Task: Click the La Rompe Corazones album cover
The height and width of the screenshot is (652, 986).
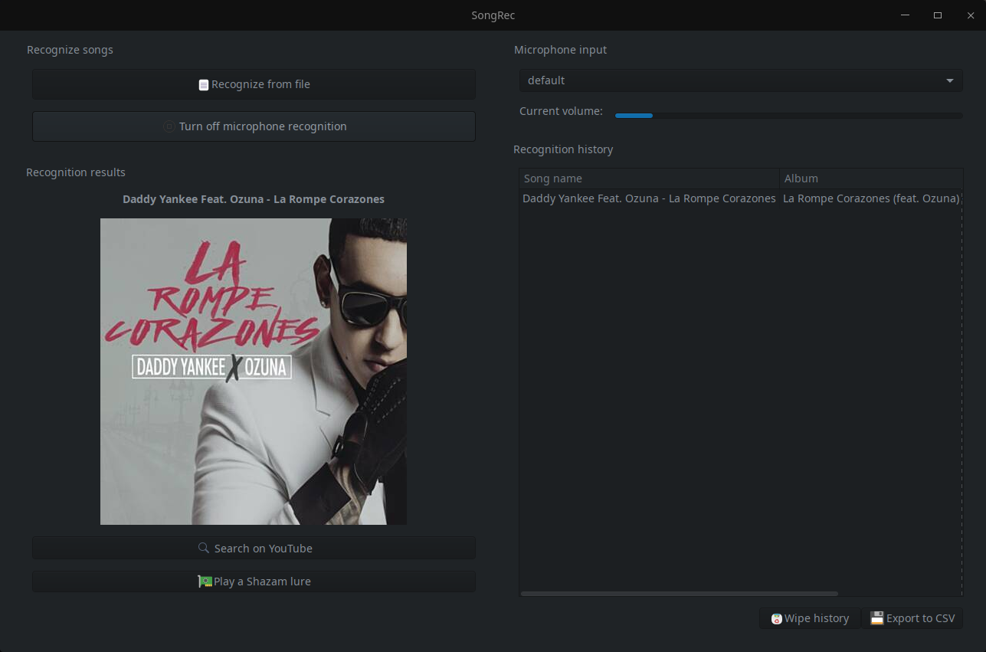Action: click(254, 372)
